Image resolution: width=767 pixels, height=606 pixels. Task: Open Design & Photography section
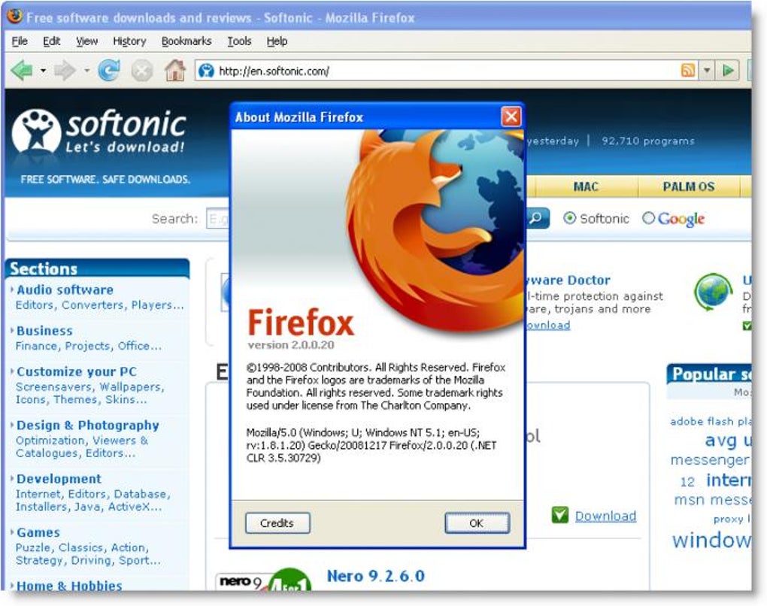88,426
